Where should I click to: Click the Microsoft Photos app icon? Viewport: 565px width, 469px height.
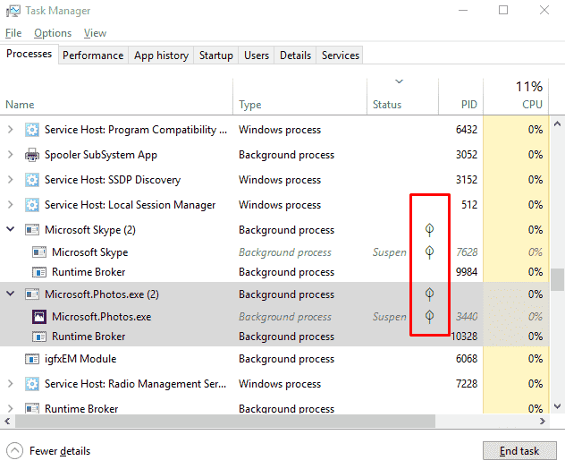[x=39, y=316]
